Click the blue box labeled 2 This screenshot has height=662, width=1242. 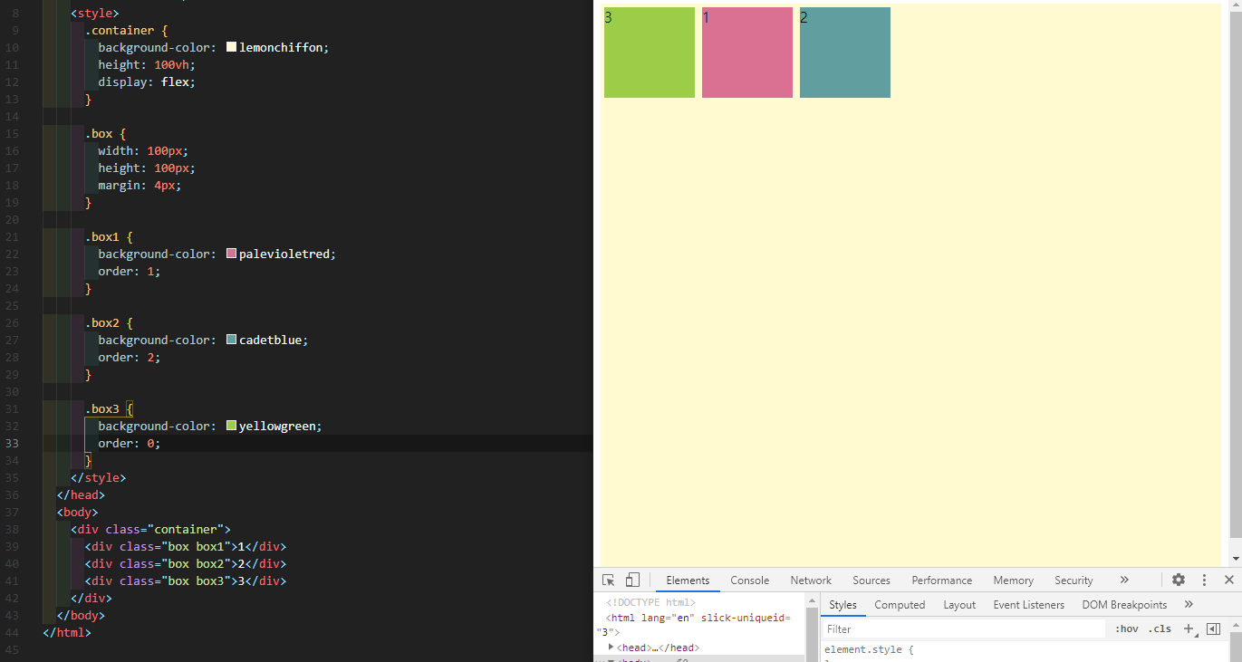coord(845,53)
